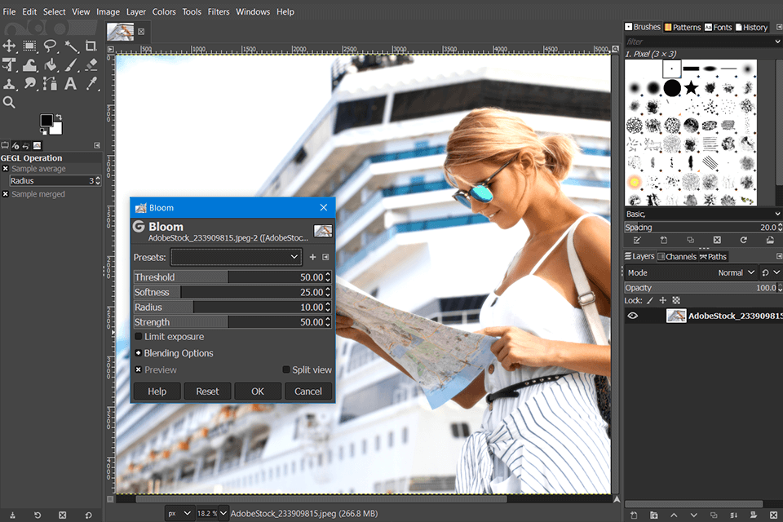Select the Text tool
The height and width of the screenshot is (522, 783).
click(x=71, y=84)
